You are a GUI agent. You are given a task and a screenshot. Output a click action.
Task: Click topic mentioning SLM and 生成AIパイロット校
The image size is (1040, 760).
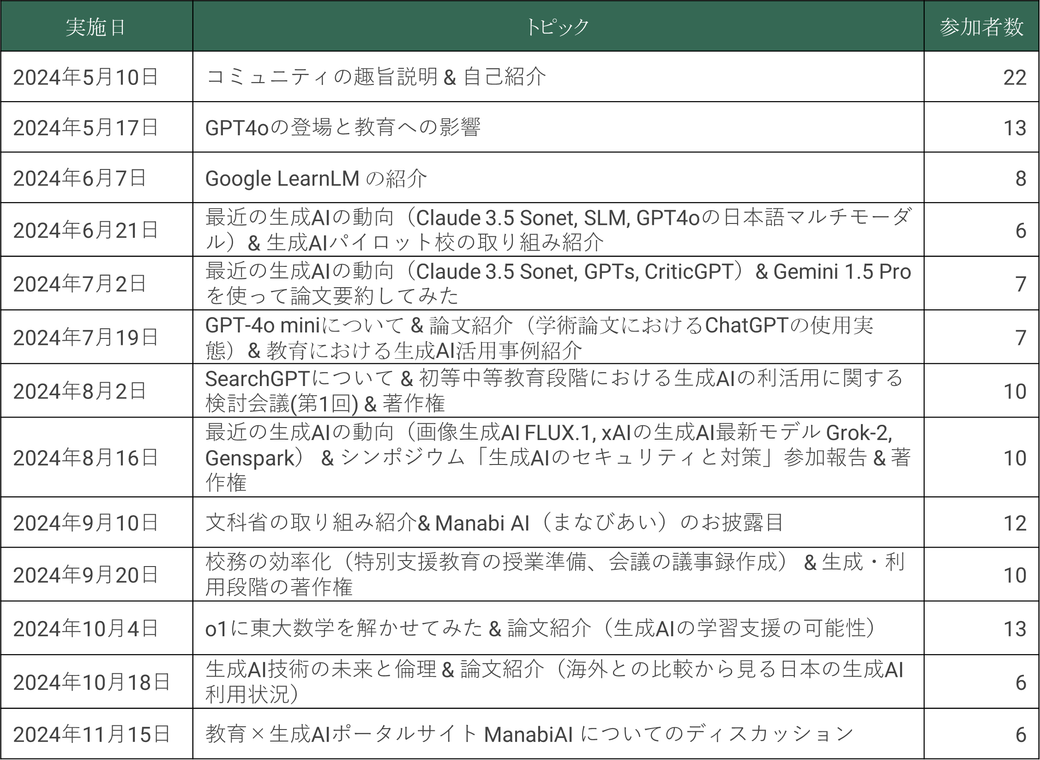[559, 230]
